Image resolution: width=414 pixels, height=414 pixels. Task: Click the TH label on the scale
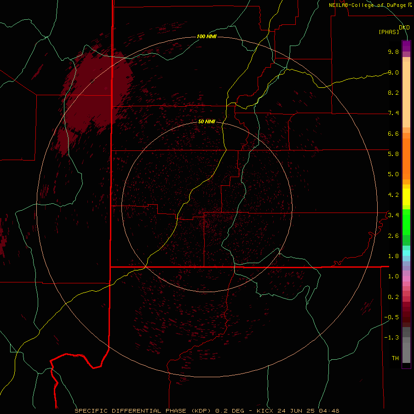395,358
